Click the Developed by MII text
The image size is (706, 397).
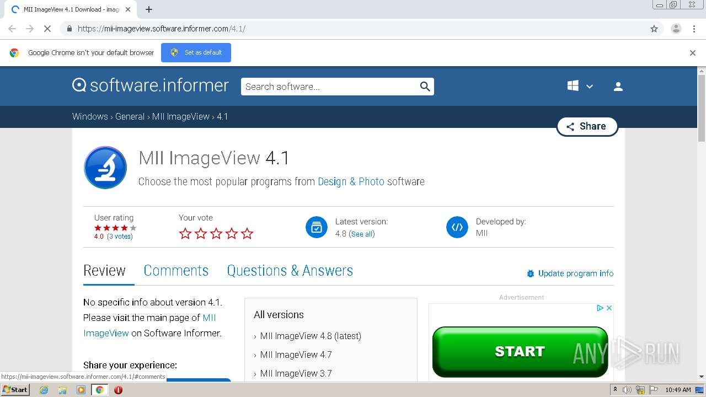482,233
